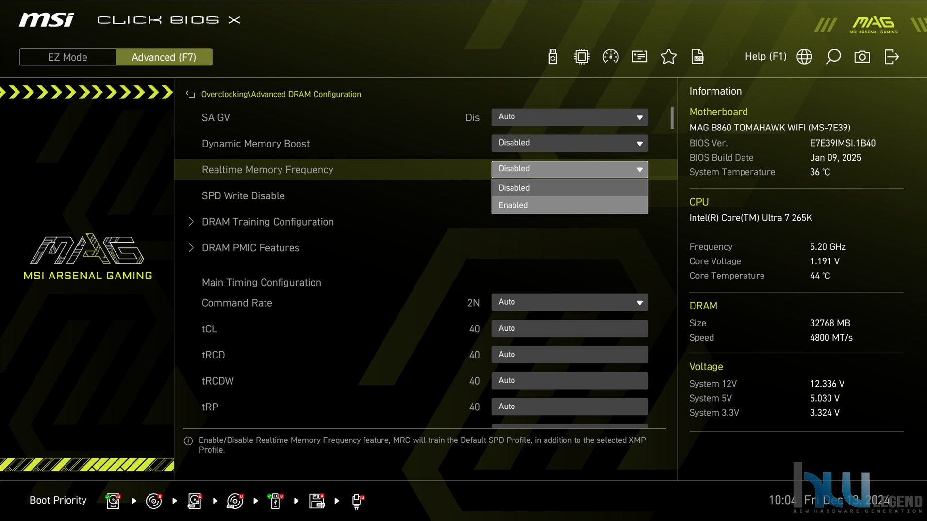Open the log file icon
This screenshot has width=927, height=521.
coord(697,57)
